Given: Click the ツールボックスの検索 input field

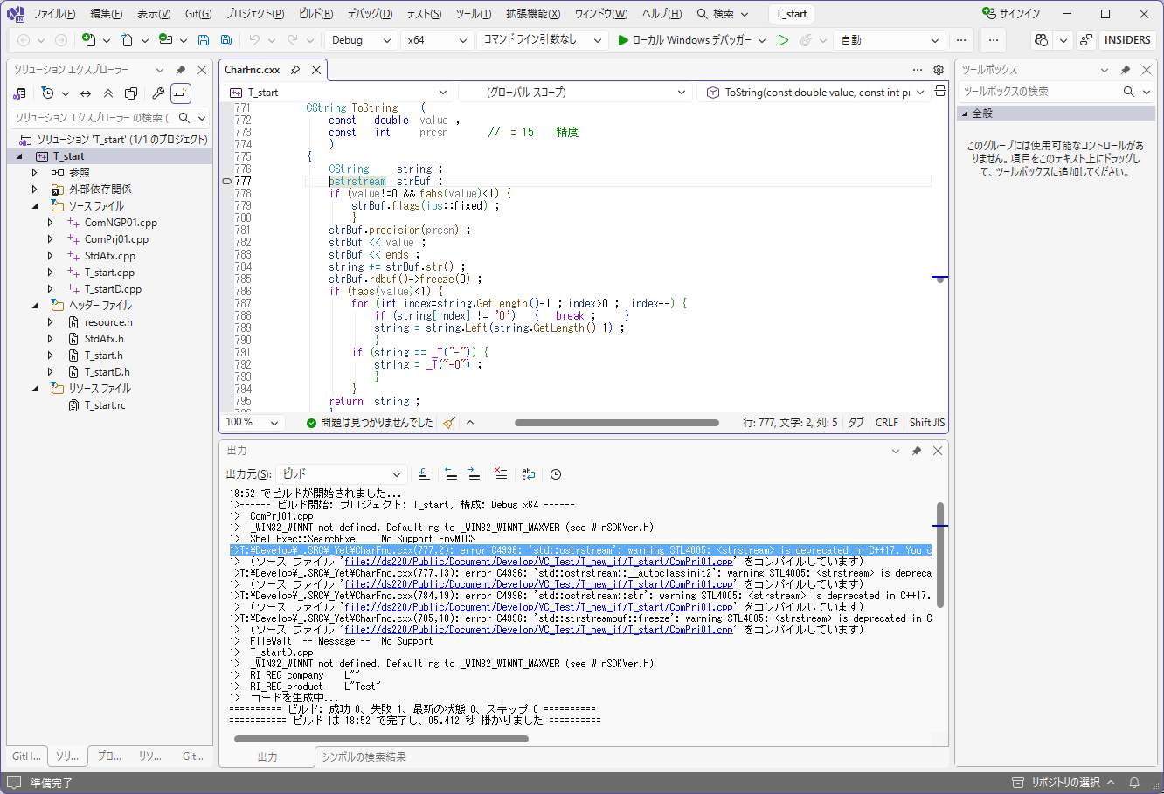Looking at the screenshot, I should click(x=1040, y=92).
